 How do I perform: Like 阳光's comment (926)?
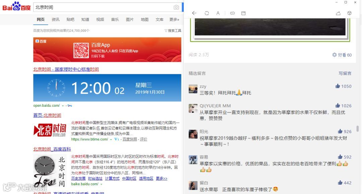pos(345,131)
